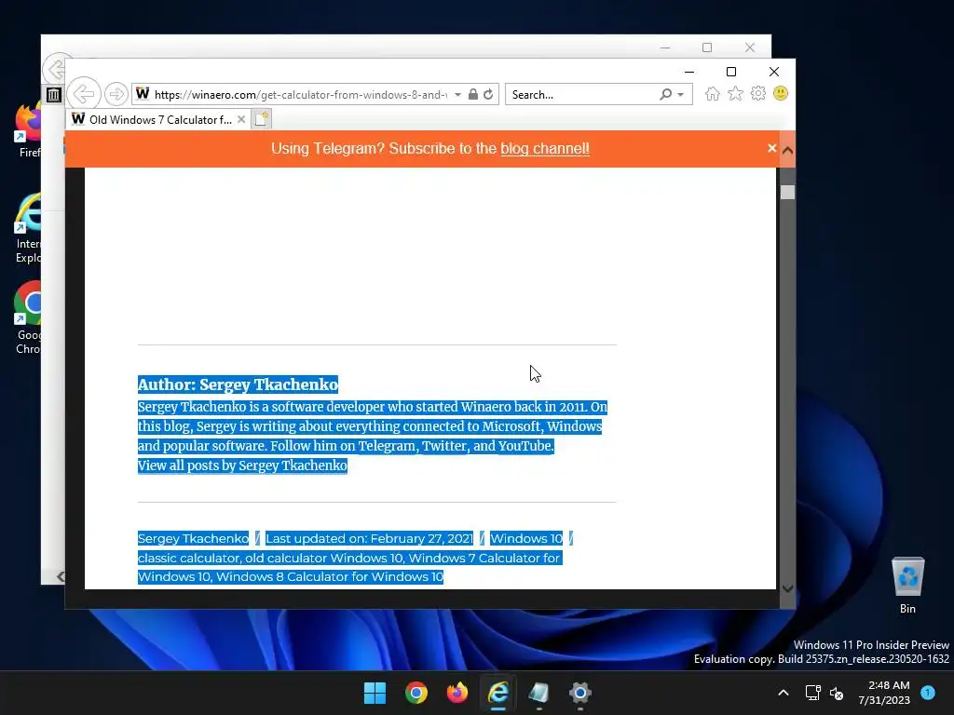Launch Firefox from the taskbar
Image resolution: width=954 pixels, height=715 pixels.
click(x=457, y=693)
